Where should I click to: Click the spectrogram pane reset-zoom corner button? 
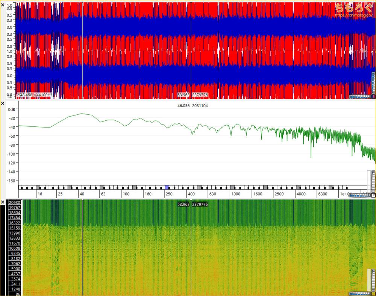tap(373, 293)
